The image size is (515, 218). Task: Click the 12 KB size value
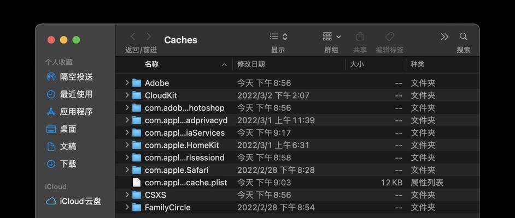click(x=391, y=183)
